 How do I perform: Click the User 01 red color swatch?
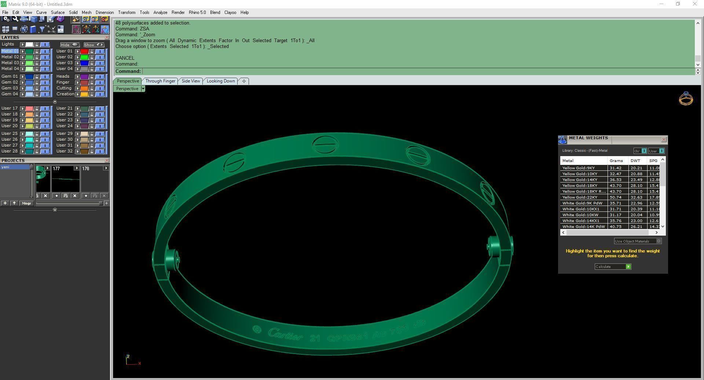(84, 51)
